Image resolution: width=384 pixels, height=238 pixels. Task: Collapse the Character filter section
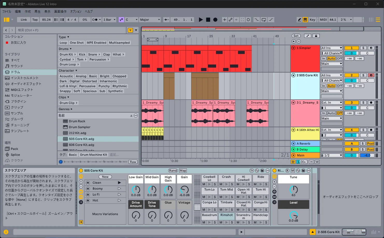tap(68, 71)
